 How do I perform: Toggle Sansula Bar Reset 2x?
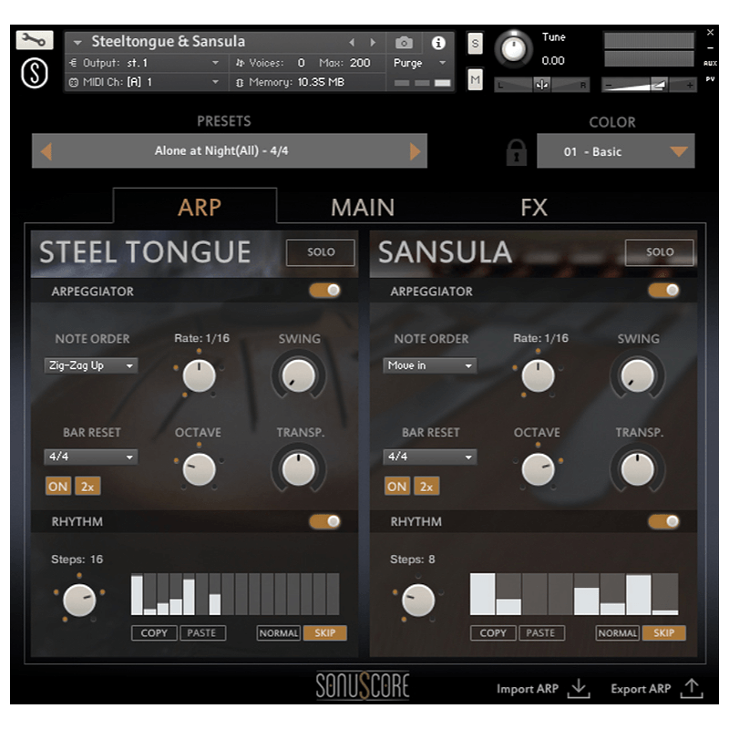[x=426, y=487]
